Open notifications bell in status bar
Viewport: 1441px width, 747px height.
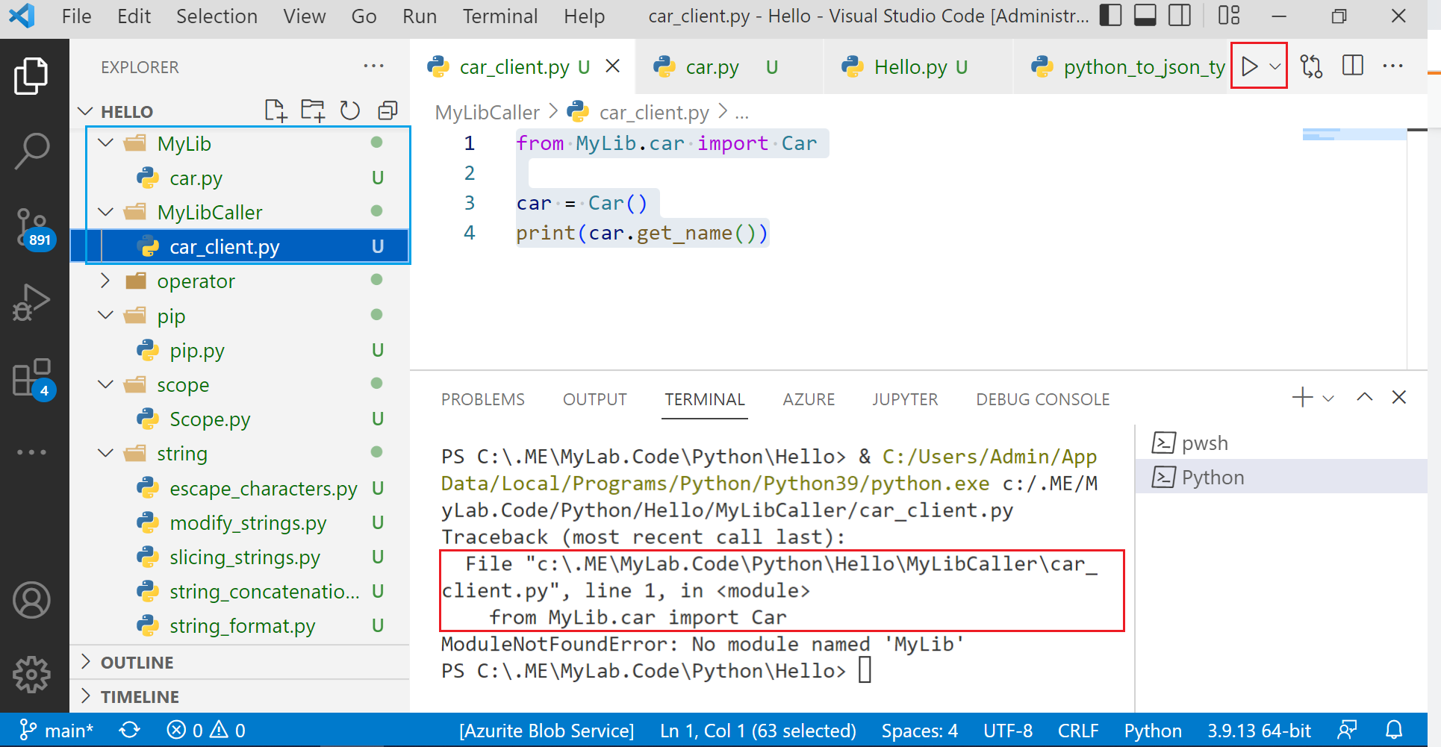[1394, 730]
